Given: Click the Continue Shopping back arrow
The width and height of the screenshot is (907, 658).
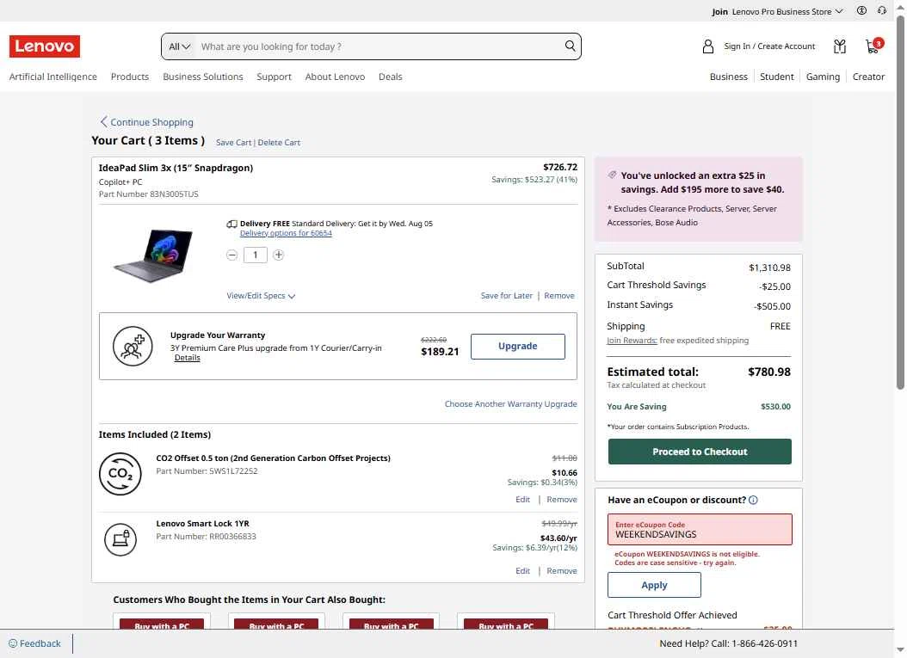Looking at the screenshot, I should pyautogui.click(x=103, y=122).
